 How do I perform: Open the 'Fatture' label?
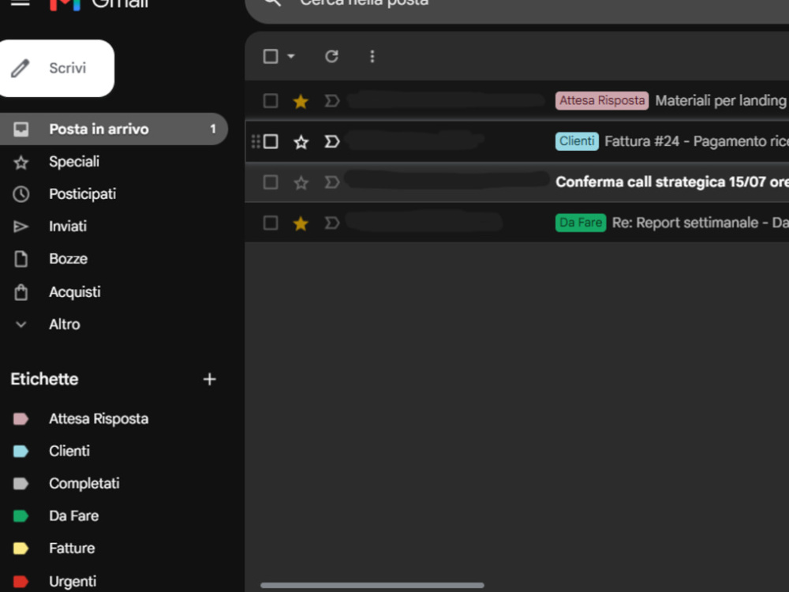(x=72, y=549)
